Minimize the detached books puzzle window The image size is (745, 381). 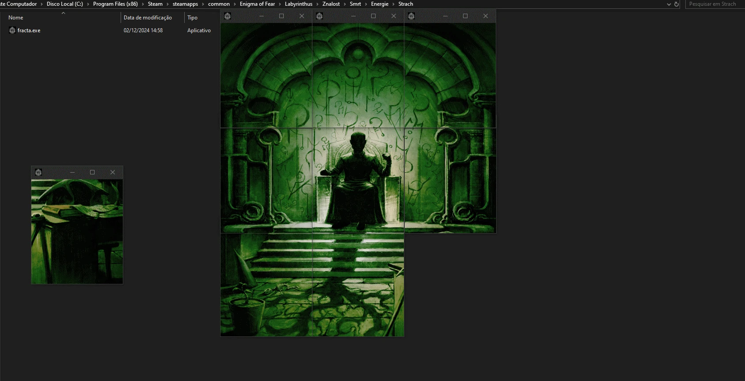[72, 172]
